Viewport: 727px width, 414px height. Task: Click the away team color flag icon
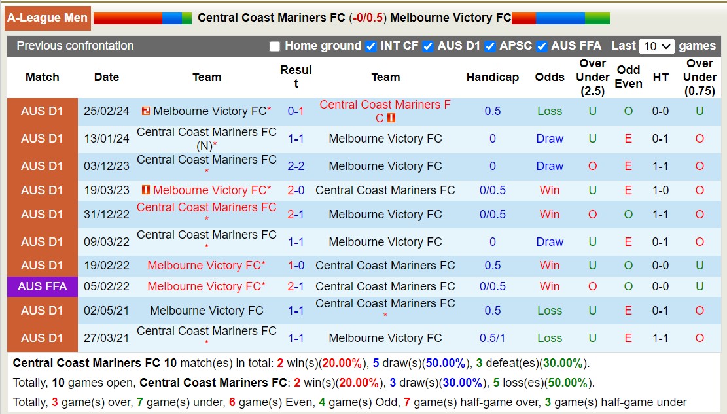559,18
